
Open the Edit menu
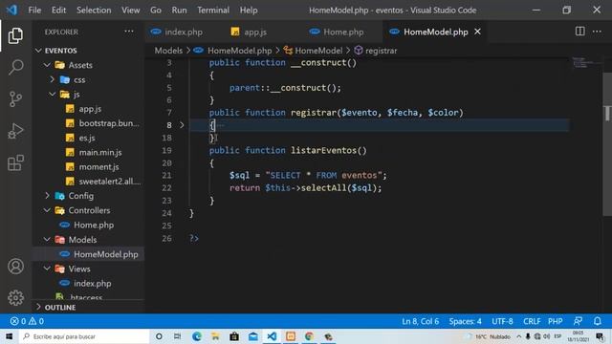58,11
